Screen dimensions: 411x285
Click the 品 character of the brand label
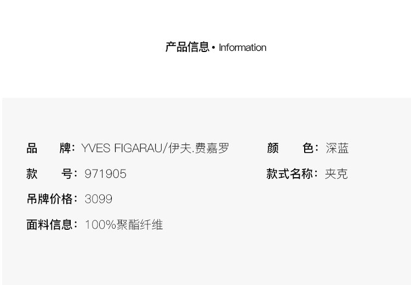32,148
